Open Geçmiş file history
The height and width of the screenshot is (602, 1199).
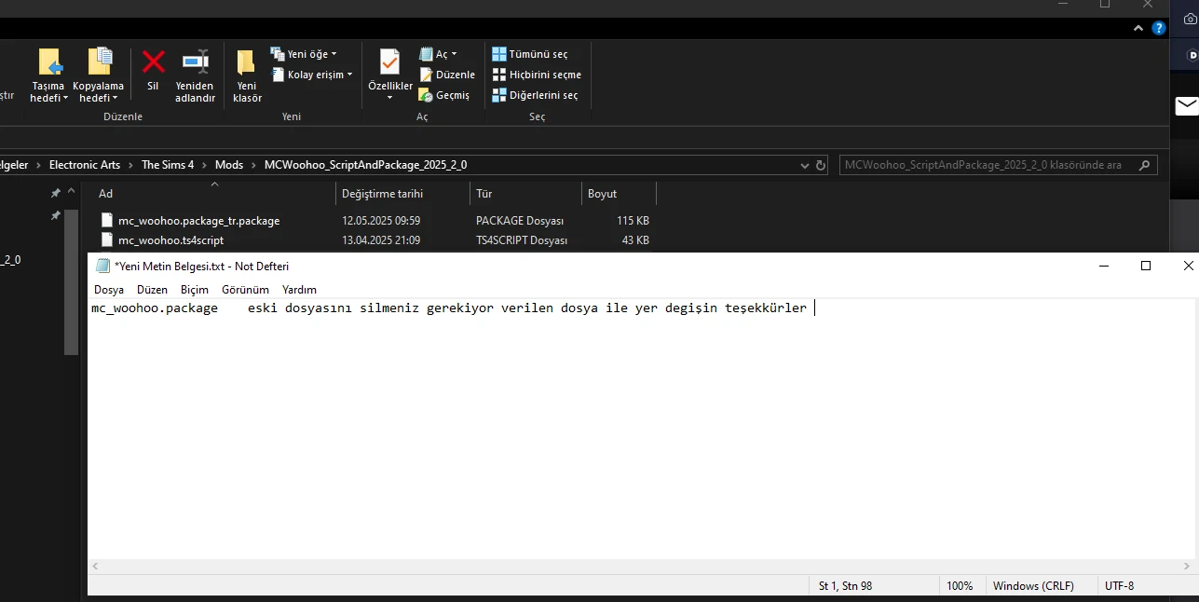[444, 95]
